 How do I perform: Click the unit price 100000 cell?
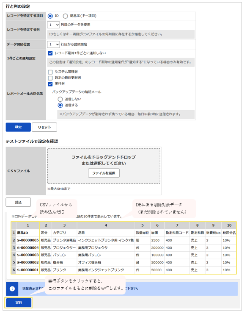click(157, 255)
